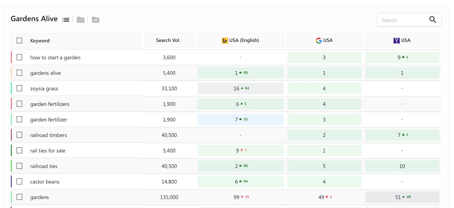Image resolution: width=454 pixels, height=208 pixels.
Task: Click Bing rank 16 cell for zoysia grass
Action: (x=241, y=89)
